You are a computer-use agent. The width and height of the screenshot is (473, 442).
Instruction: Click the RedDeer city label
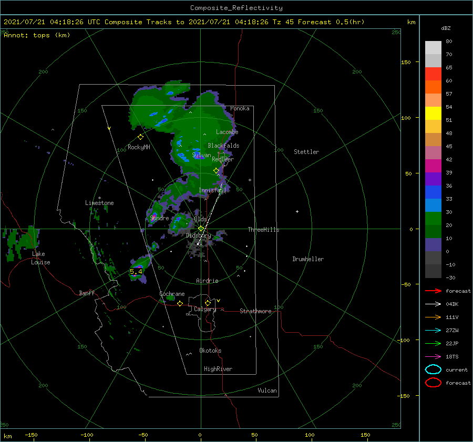pos(223,159)
